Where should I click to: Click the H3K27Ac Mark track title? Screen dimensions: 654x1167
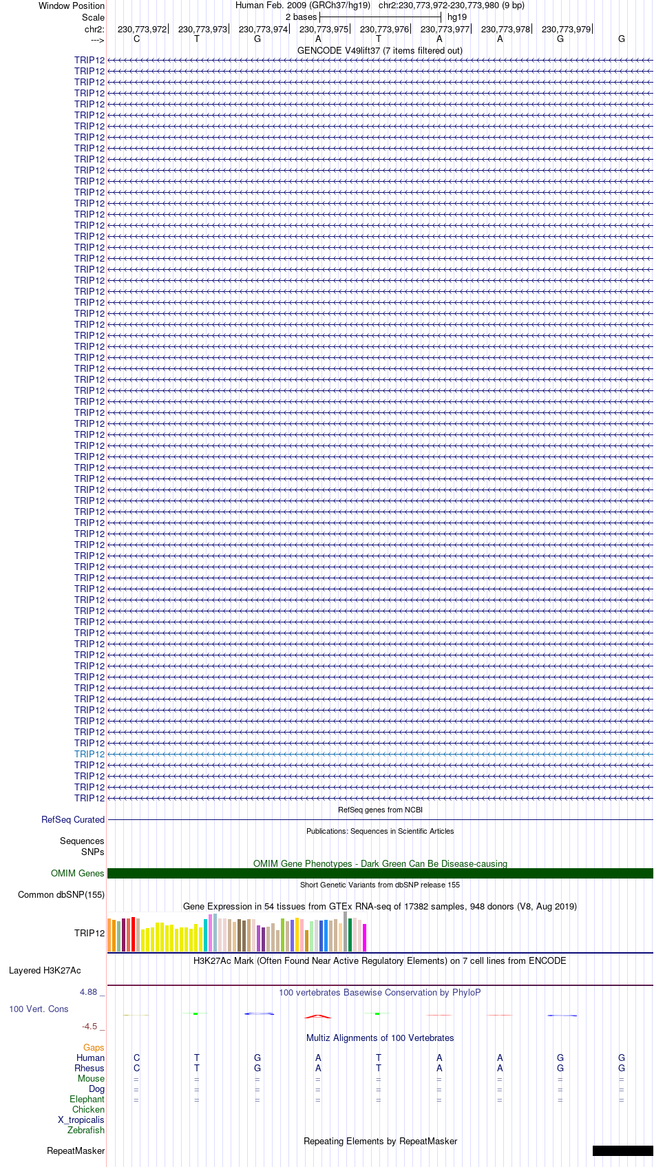(x=380, y=960)
